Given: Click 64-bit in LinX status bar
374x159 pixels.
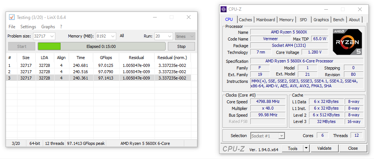Looking at the screenshot, I should 35,143.
